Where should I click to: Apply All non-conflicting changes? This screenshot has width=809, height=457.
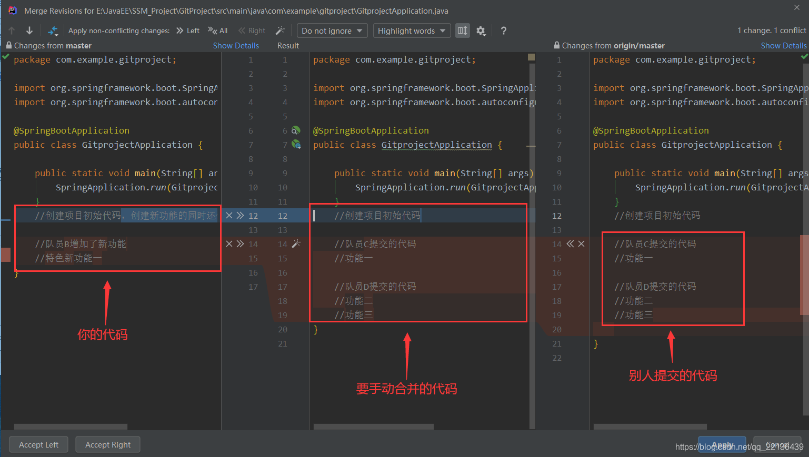(217, 31)
